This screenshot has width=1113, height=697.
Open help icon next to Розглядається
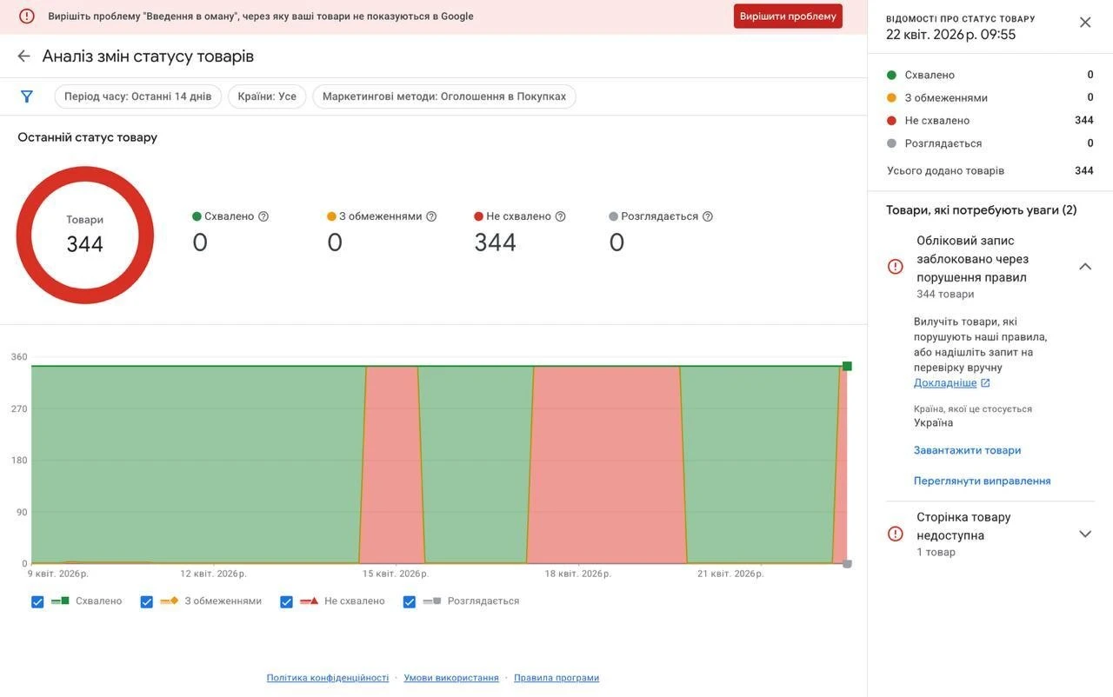click(x=708, y=216)
